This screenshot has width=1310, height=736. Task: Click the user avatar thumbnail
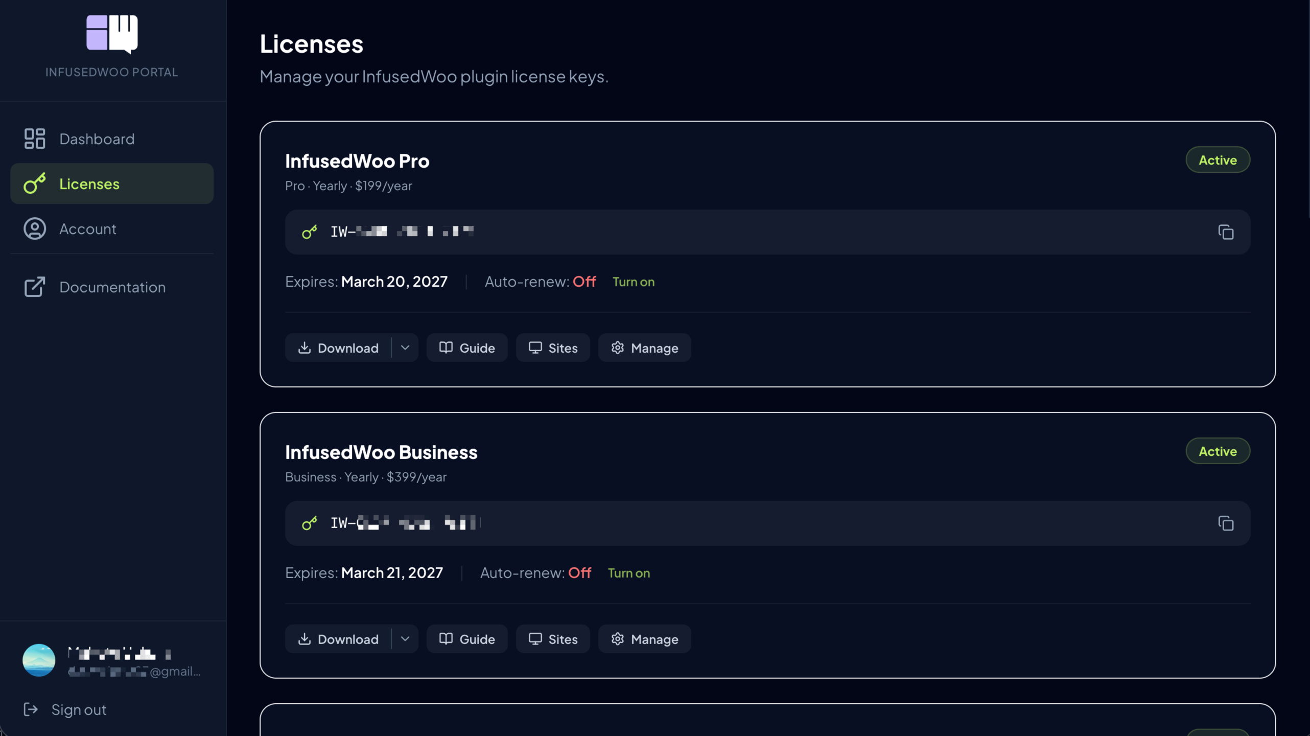38,660
